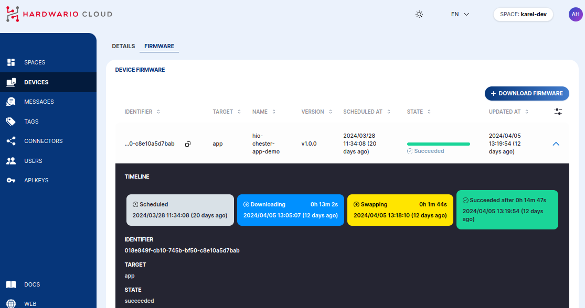Click the Connectors share icon
Screen dimensions: 585x308
click(11, 141)
